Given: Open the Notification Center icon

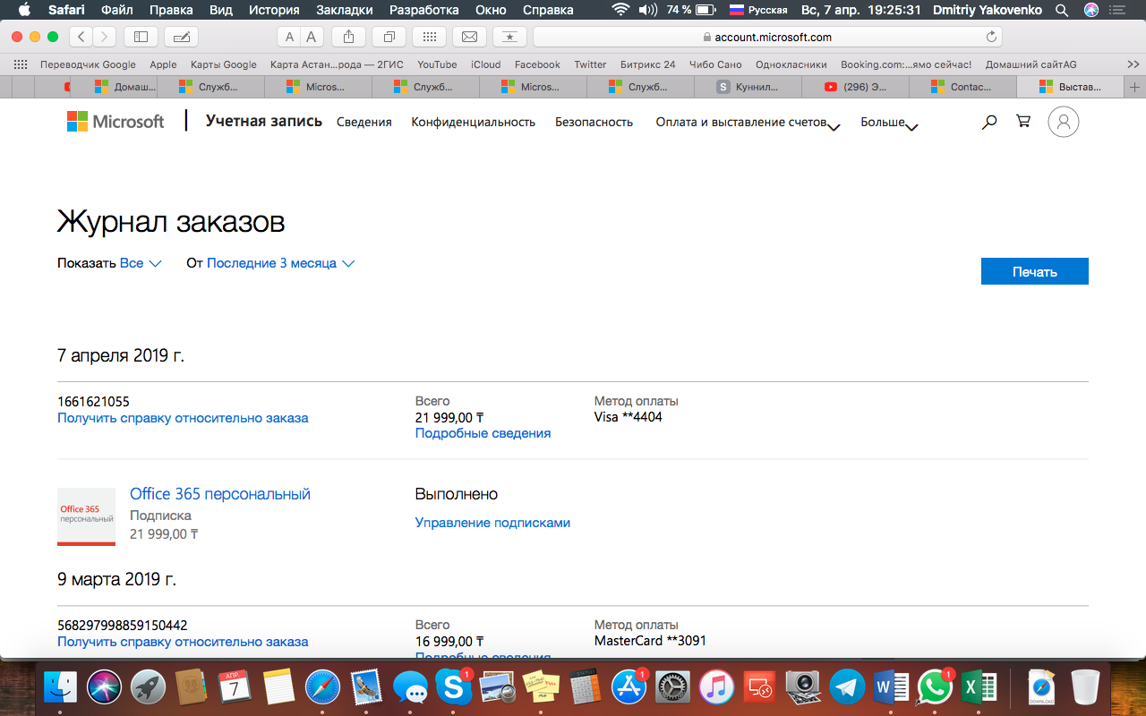Looking at the screenshot, I should tap(1116, 10).
